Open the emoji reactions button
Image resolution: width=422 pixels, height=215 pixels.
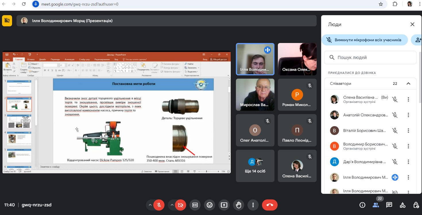[x=210, y=205]
